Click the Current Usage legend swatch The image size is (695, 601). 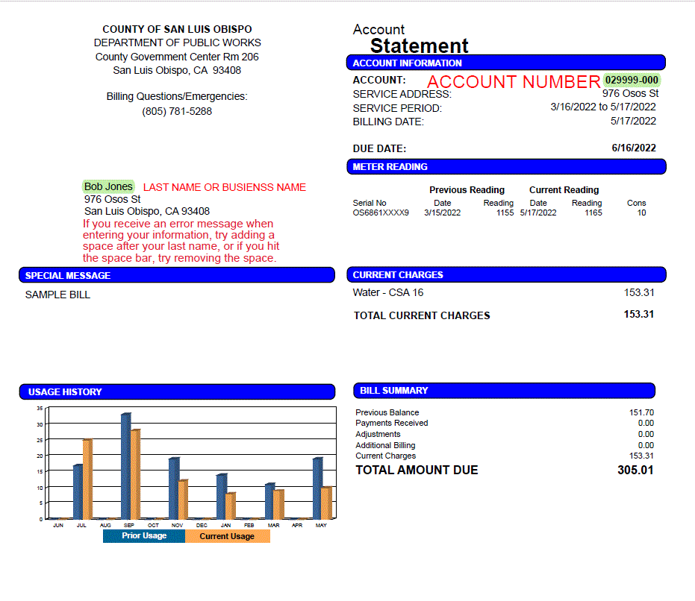[x=228, y=536]
